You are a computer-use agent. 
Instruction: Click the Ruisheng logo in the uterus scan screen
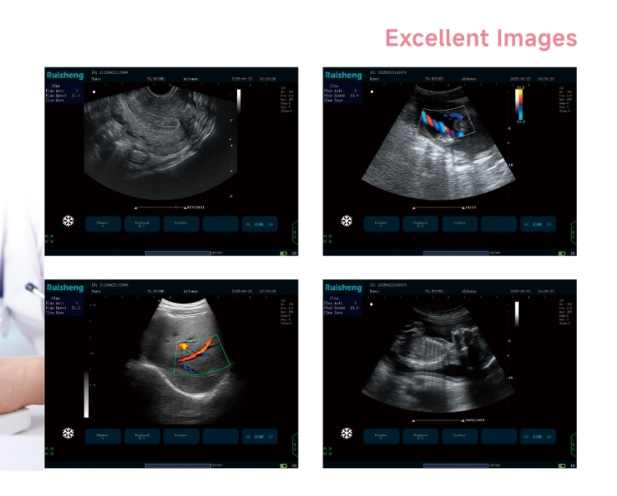pyautogui.click(x=65, y=75)
